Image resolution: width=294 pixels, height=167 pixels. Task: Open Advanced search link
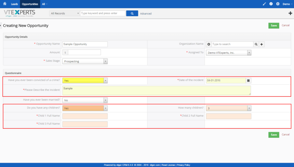coord(146,13)
